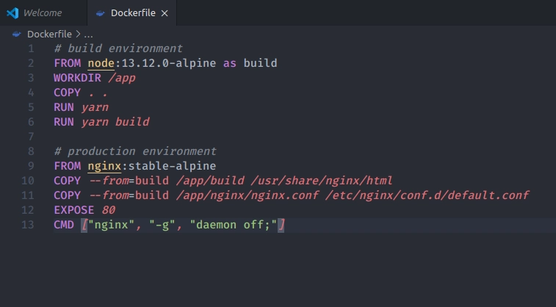Click the production environment comment line
Screen dimensions: 556x307
[x=135, y=151]
